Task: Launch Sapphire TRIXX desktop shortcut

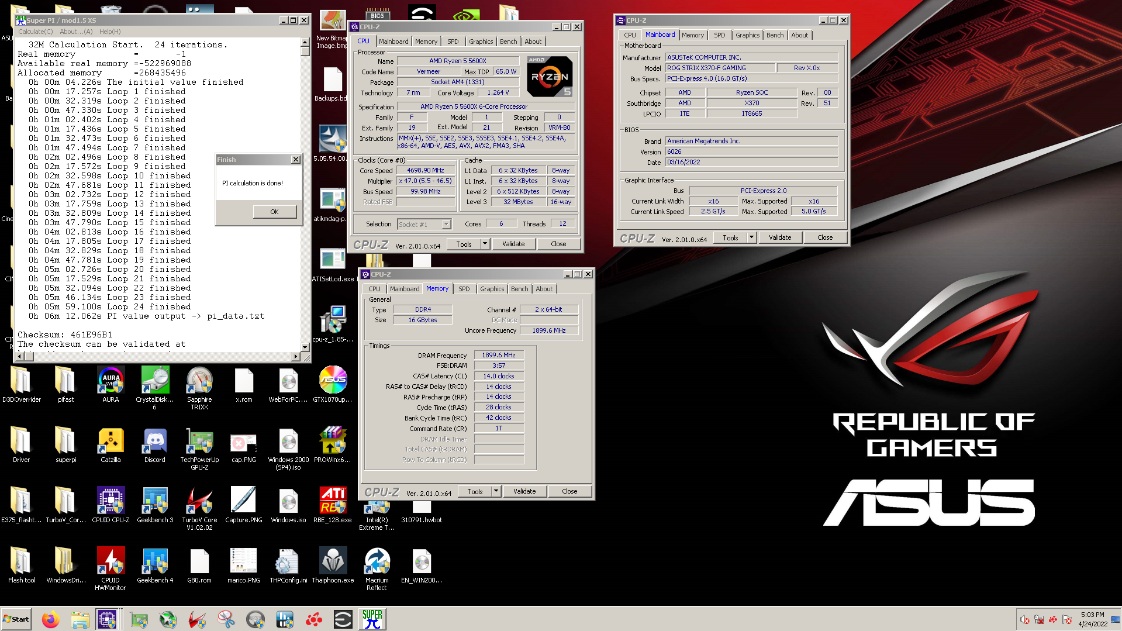Action: [199, 388]
